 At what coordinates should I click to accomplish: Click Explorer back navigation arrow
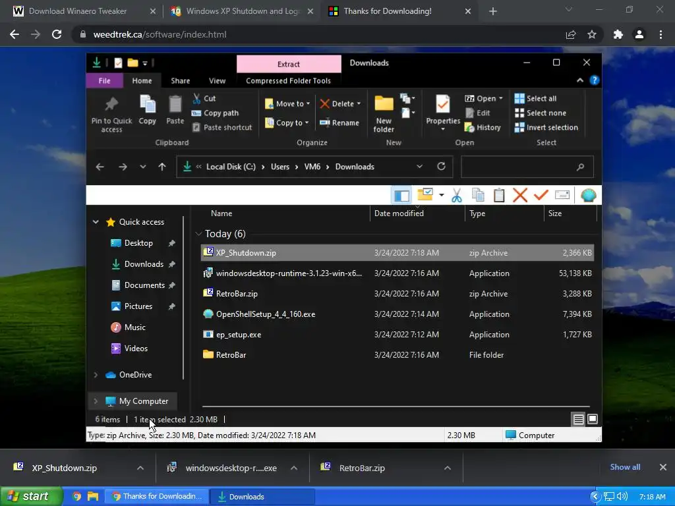100,167
